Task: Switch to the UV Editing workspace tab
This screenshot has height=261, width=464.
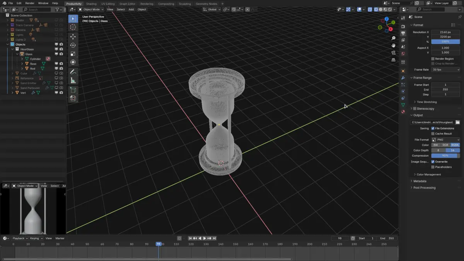Action: tap(108, 4)
